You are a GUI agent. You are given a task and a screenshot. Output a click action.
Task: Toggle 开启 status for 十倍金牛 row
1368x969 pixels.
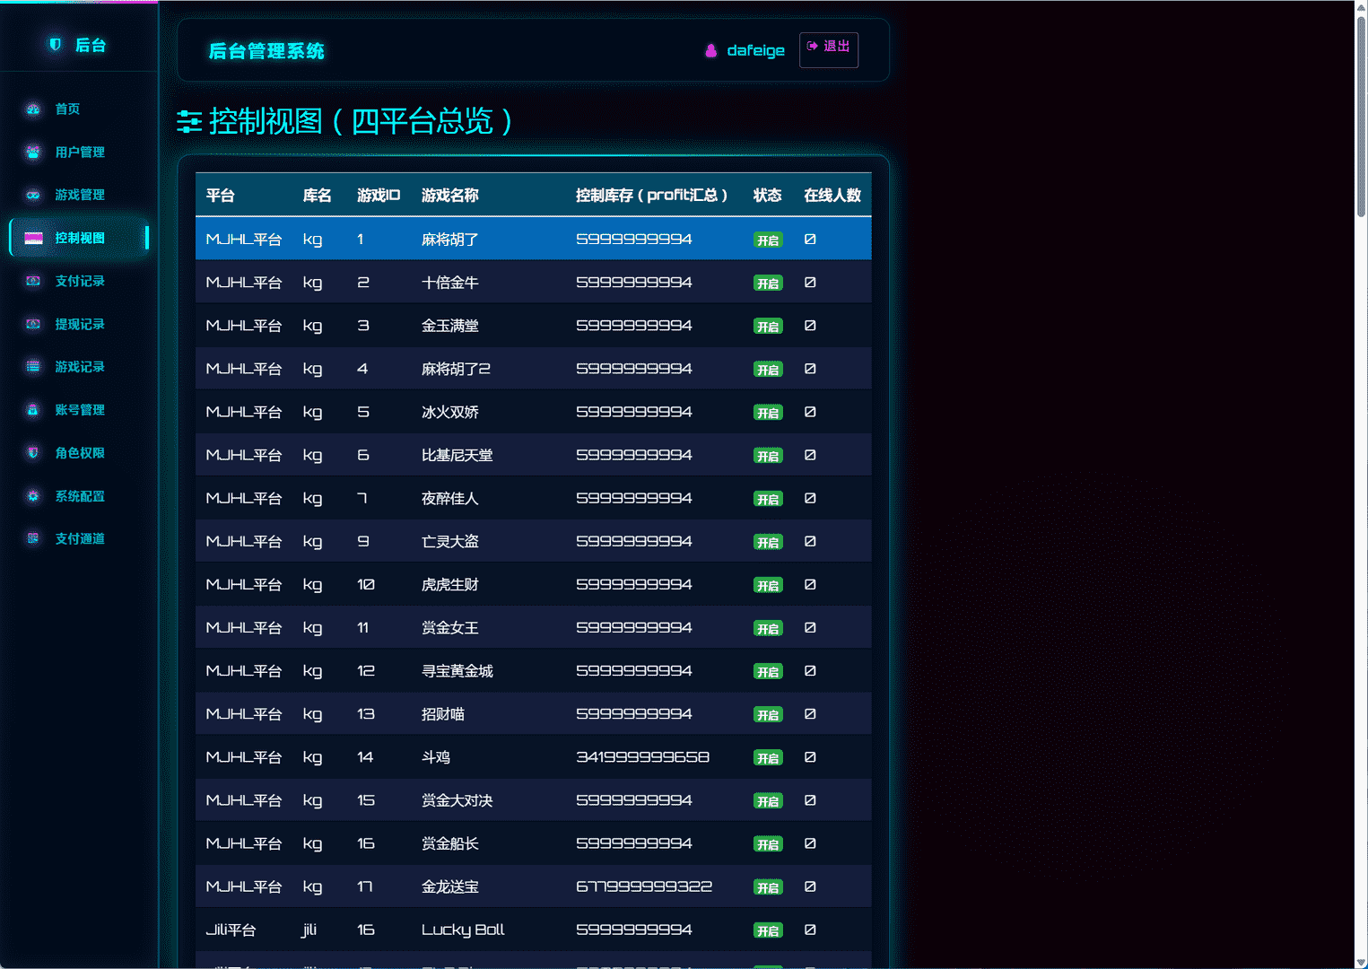(768, 284)
